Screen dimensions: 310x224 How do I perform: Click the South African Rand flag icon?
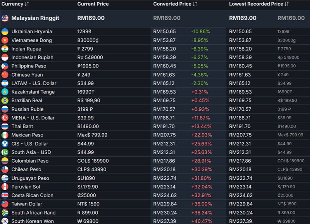(5, 213)
